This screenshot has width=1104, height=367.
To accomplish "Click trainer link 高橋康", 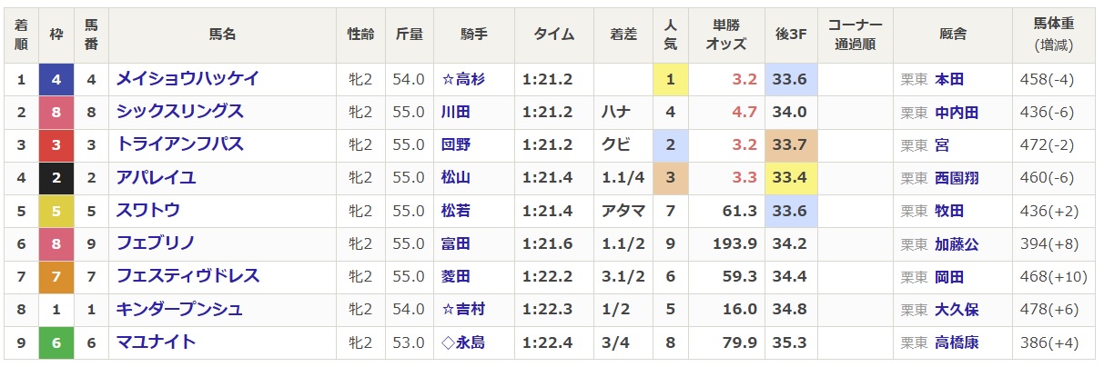I will 957,343.
